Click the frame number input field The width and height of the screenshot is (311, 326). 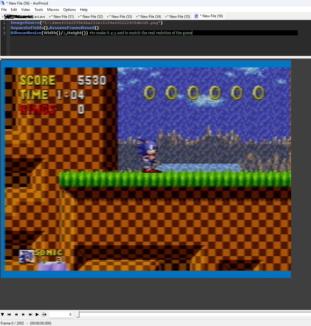(x=61, y=315)
